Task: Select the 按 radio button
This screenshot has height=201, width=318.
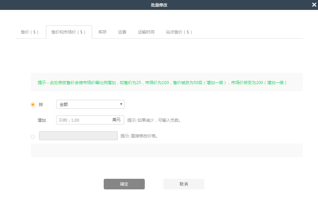Action: click(x=33, y=104)
